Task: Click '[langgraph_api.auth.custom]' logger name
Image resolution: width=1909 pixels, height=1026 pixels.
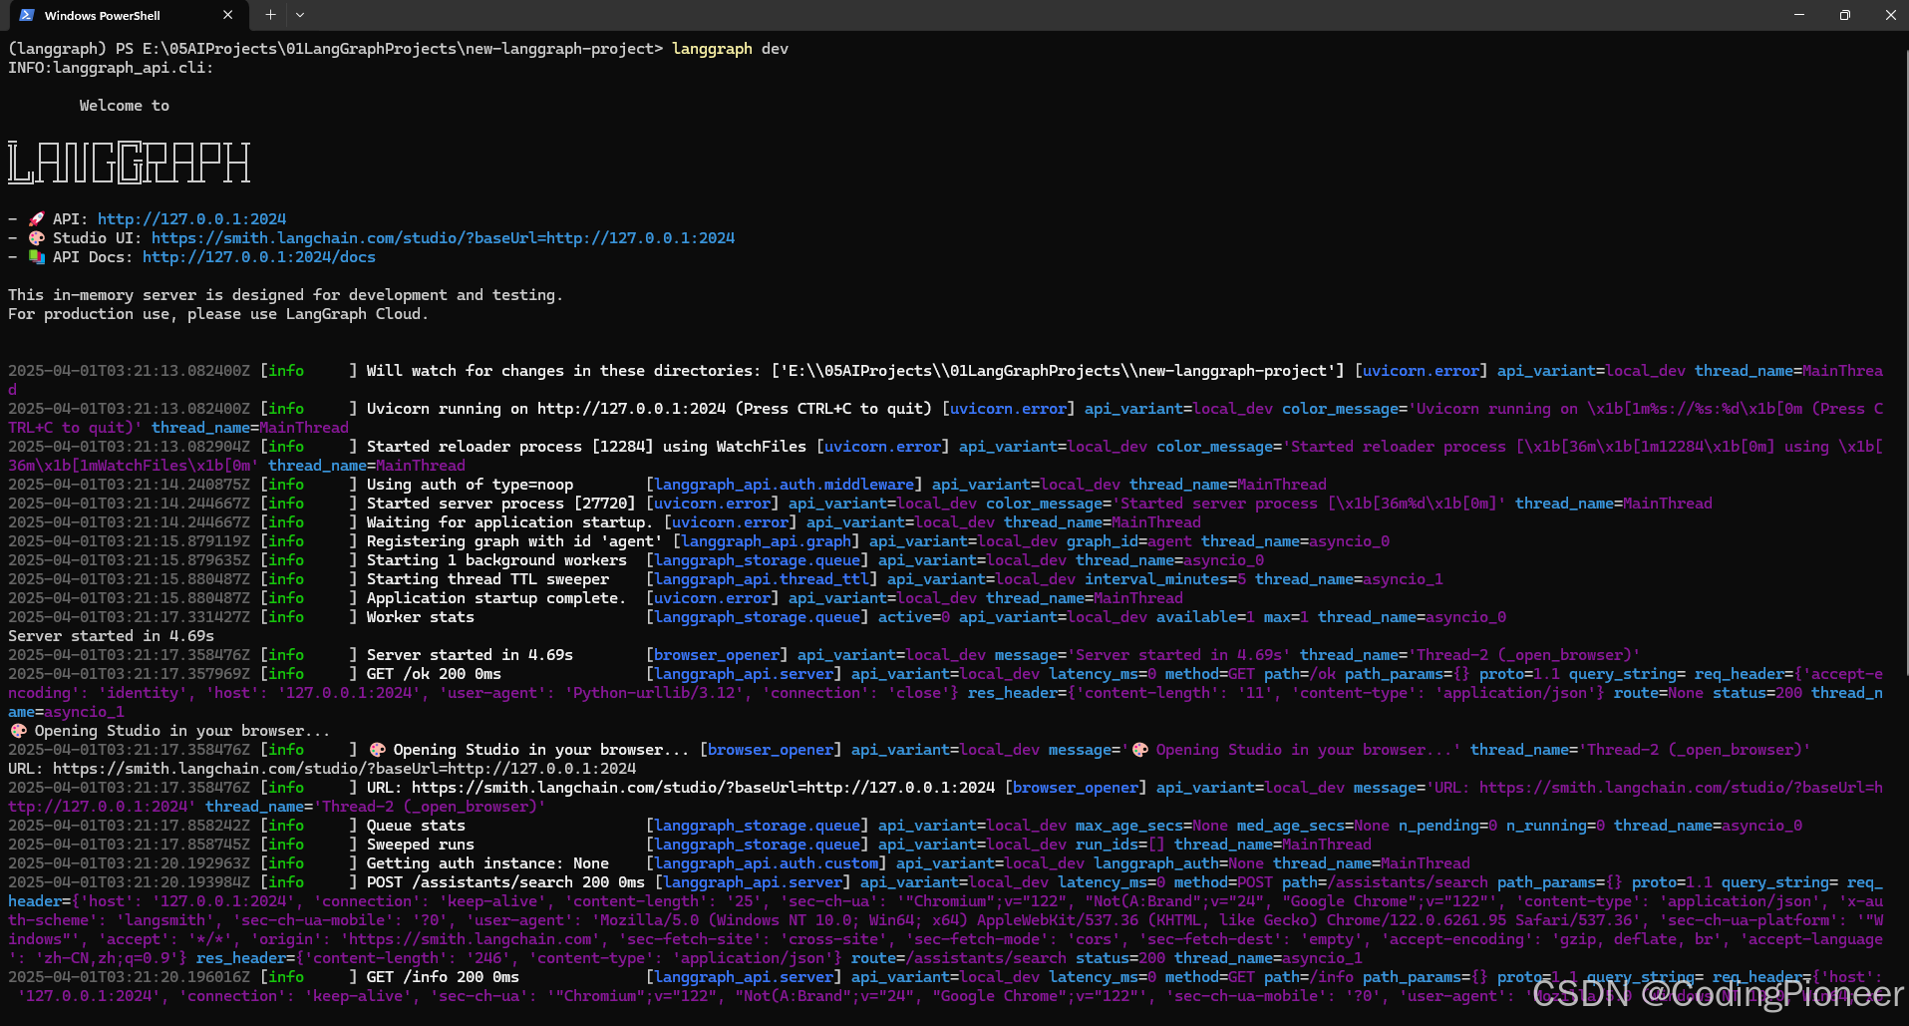Action: tap(766, 863)
